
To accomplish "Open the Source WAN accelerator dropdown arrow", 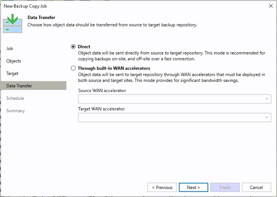I will (267, 99).
